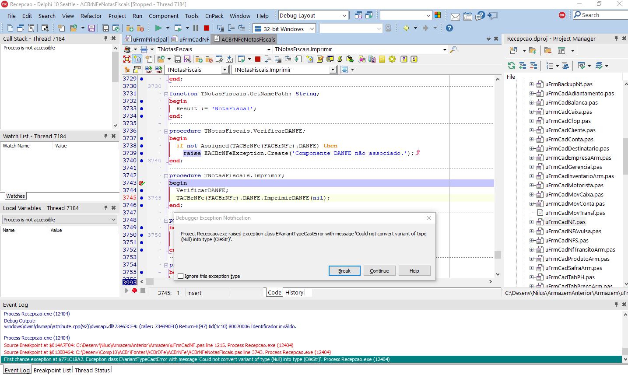The height and width of the screenshot is (375, 628).
Task: Click the green Refresh icon in Project Manager
Action: tap(511, 66)
